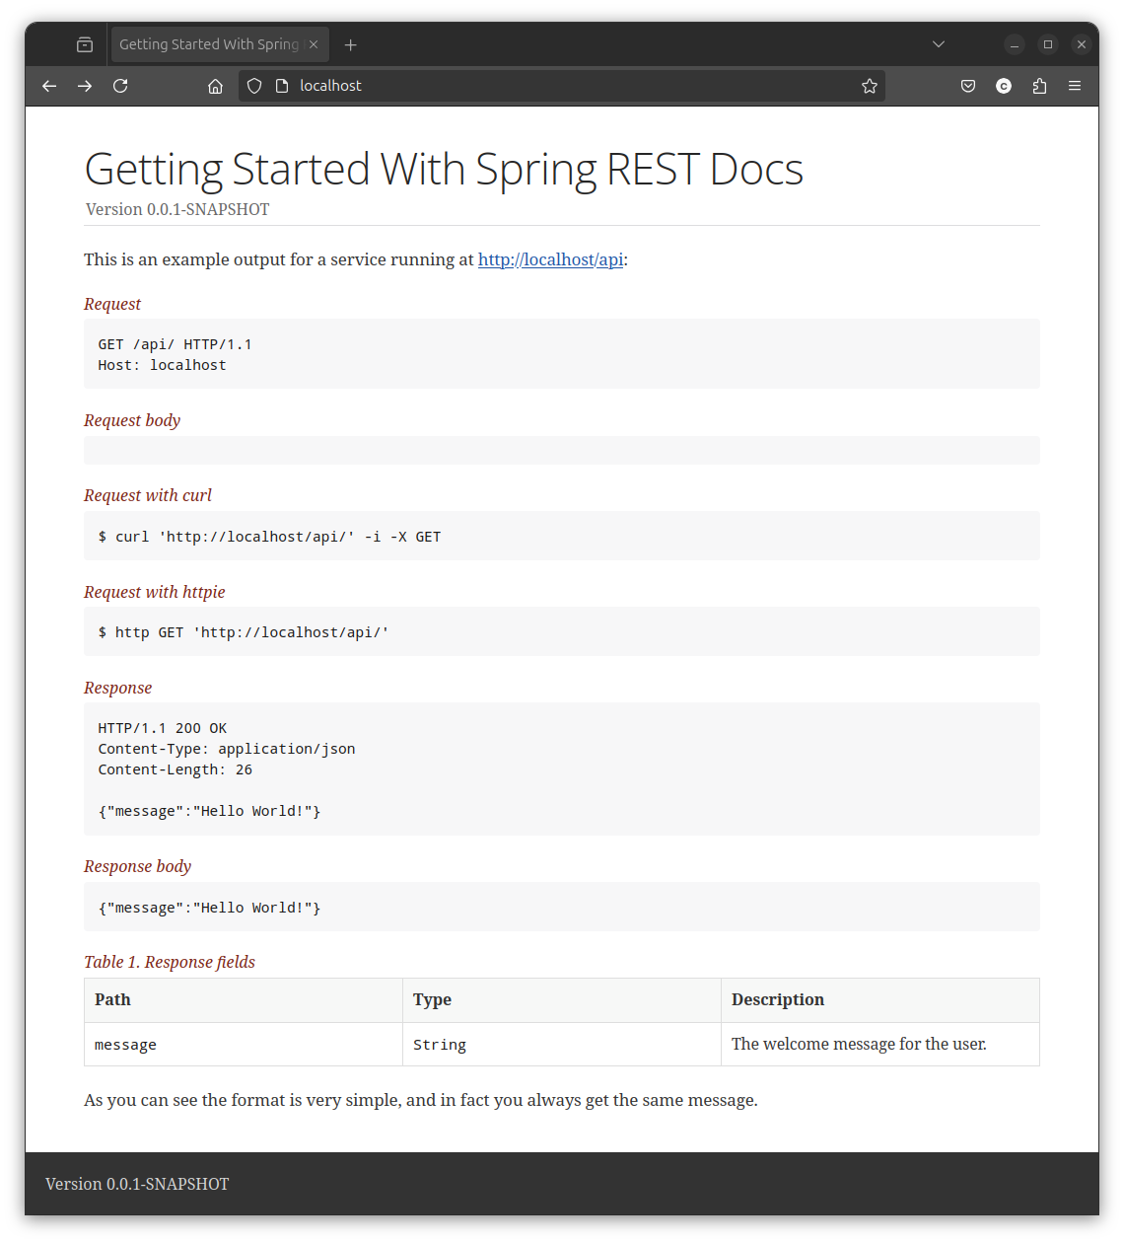Viewport: 1124px width, 1243px height.
Task: Maximize the browser window
Action: 1048,44
